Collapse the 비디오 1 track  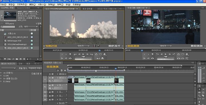[x=58, y=78]
